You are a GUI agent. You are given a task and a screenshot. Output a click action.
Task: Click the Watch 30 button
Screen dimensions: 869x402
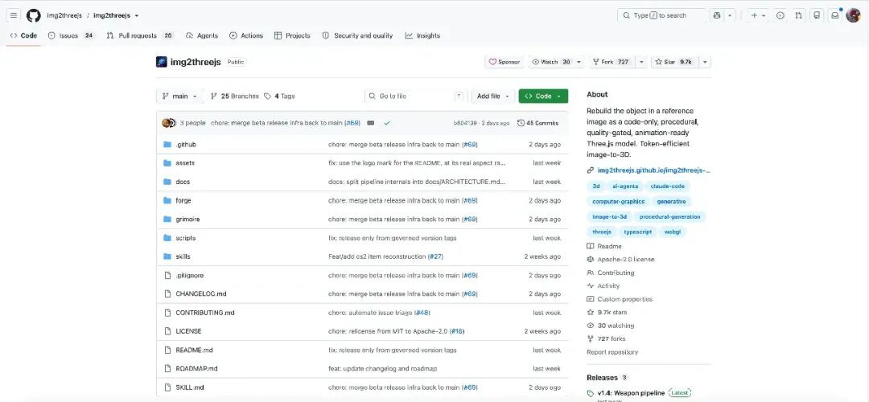coord(551,62)
